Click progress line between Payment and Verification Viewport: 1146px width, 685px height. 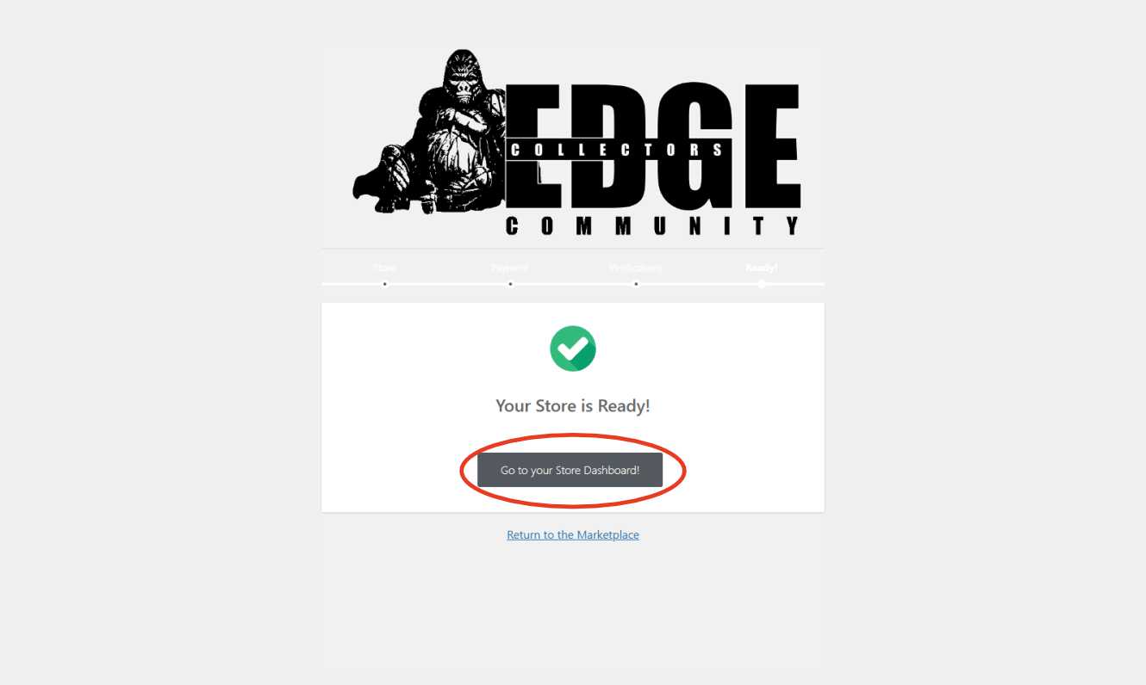point(573,284)
